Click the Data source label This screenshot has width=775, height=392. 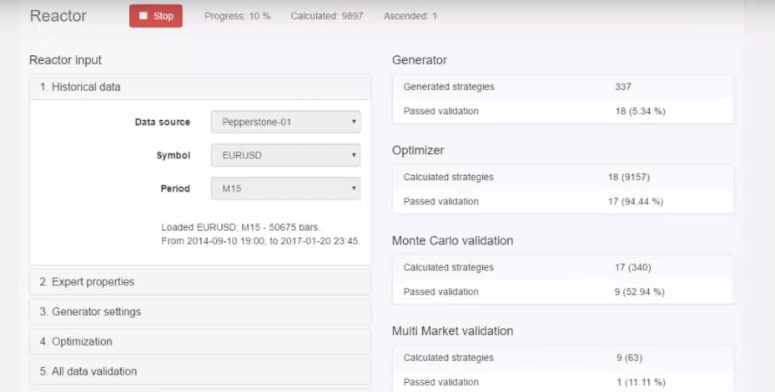(x=162, y=122)
